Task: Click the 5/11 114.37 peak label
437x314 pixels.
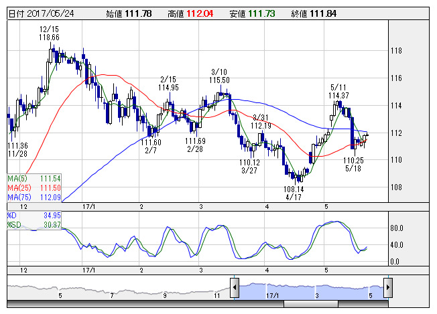Action: click(x=338, y=91)
